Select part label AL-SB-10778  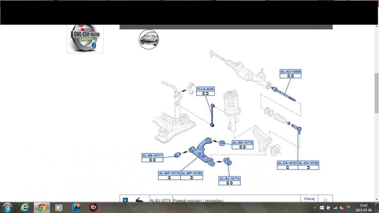tap(242, 142)
